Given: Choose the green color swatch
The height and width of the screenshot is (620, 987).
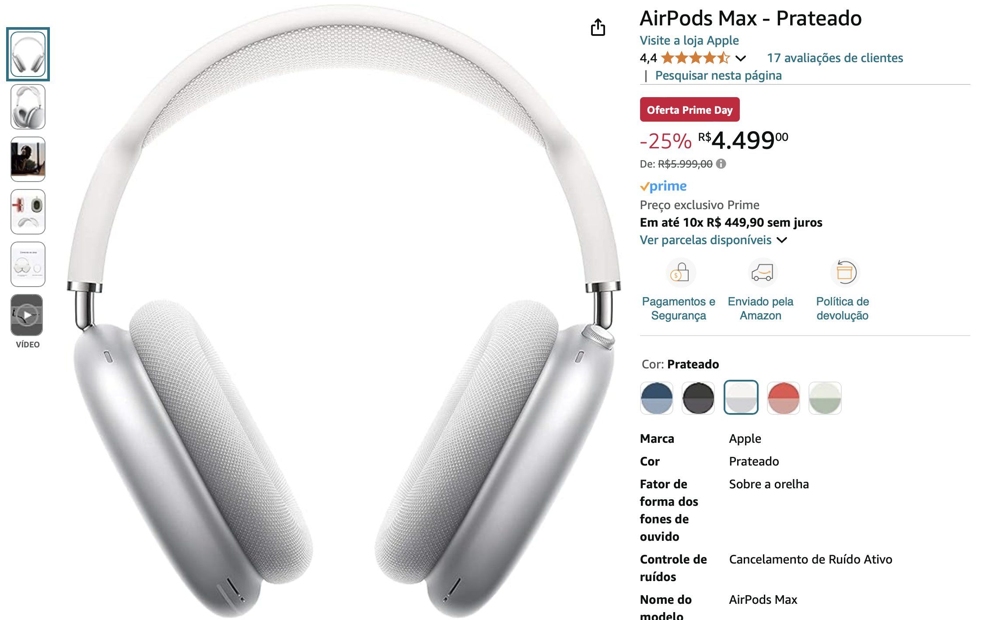Looking at the screenshot, I should click(x=825, y=398).
